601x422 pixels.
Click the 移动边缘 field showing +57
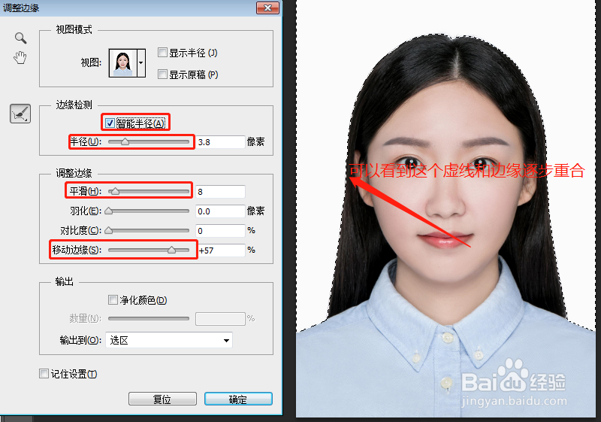click(x=222, y=250)
